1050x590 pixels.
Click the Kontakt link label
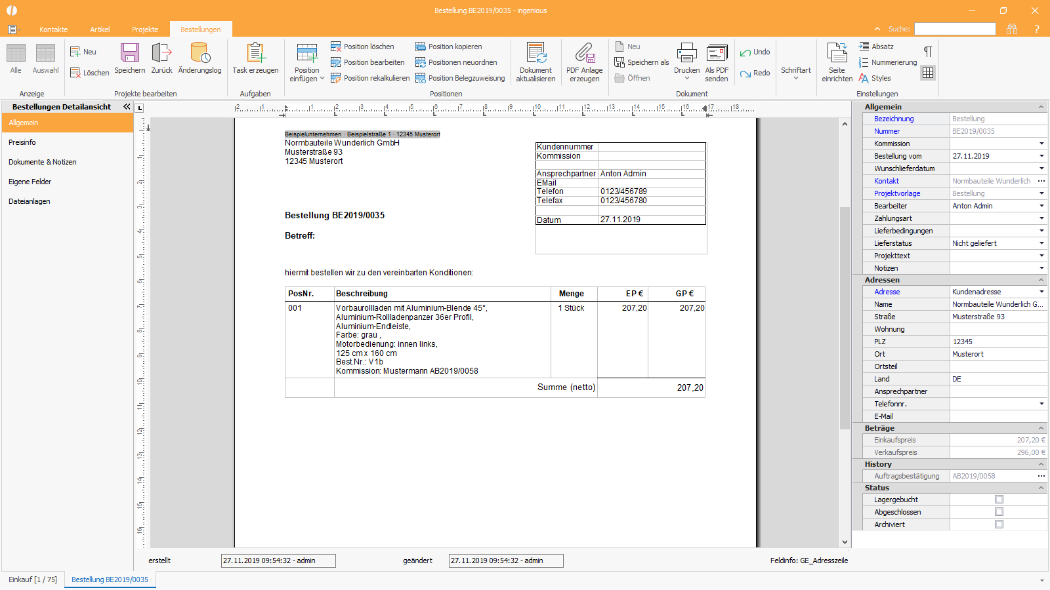click(887, 181)
